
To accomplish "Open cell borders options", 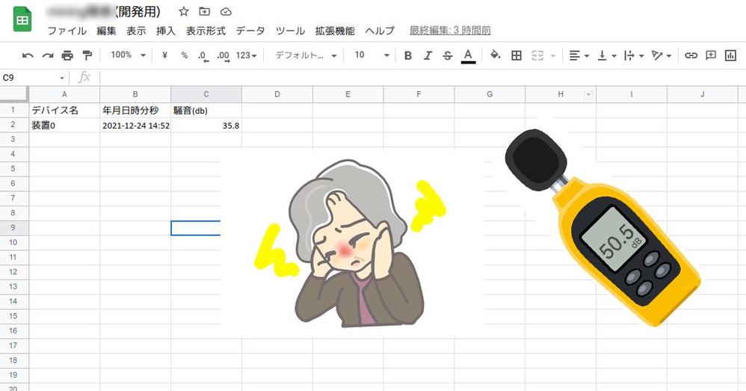I will pyautogui.click(x=517, y=55).
